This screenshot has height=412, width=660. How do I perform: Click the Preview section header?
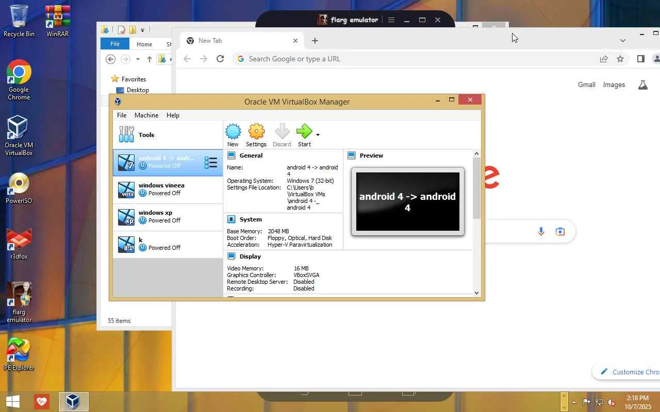[371, 156]
